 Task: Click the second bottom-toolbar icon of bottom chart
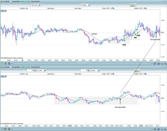pos(6,129)
